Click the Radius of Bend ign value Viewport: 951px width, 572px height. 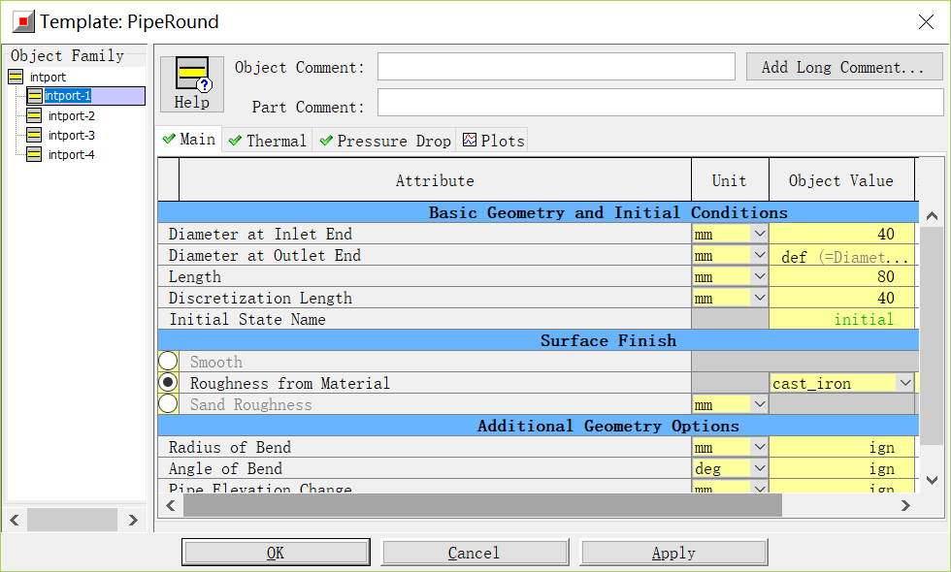tap(842, 447)
